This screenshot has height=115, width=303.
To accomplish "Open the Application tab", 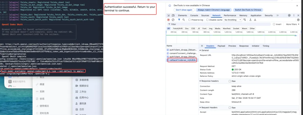I will [x=256, y=15].
